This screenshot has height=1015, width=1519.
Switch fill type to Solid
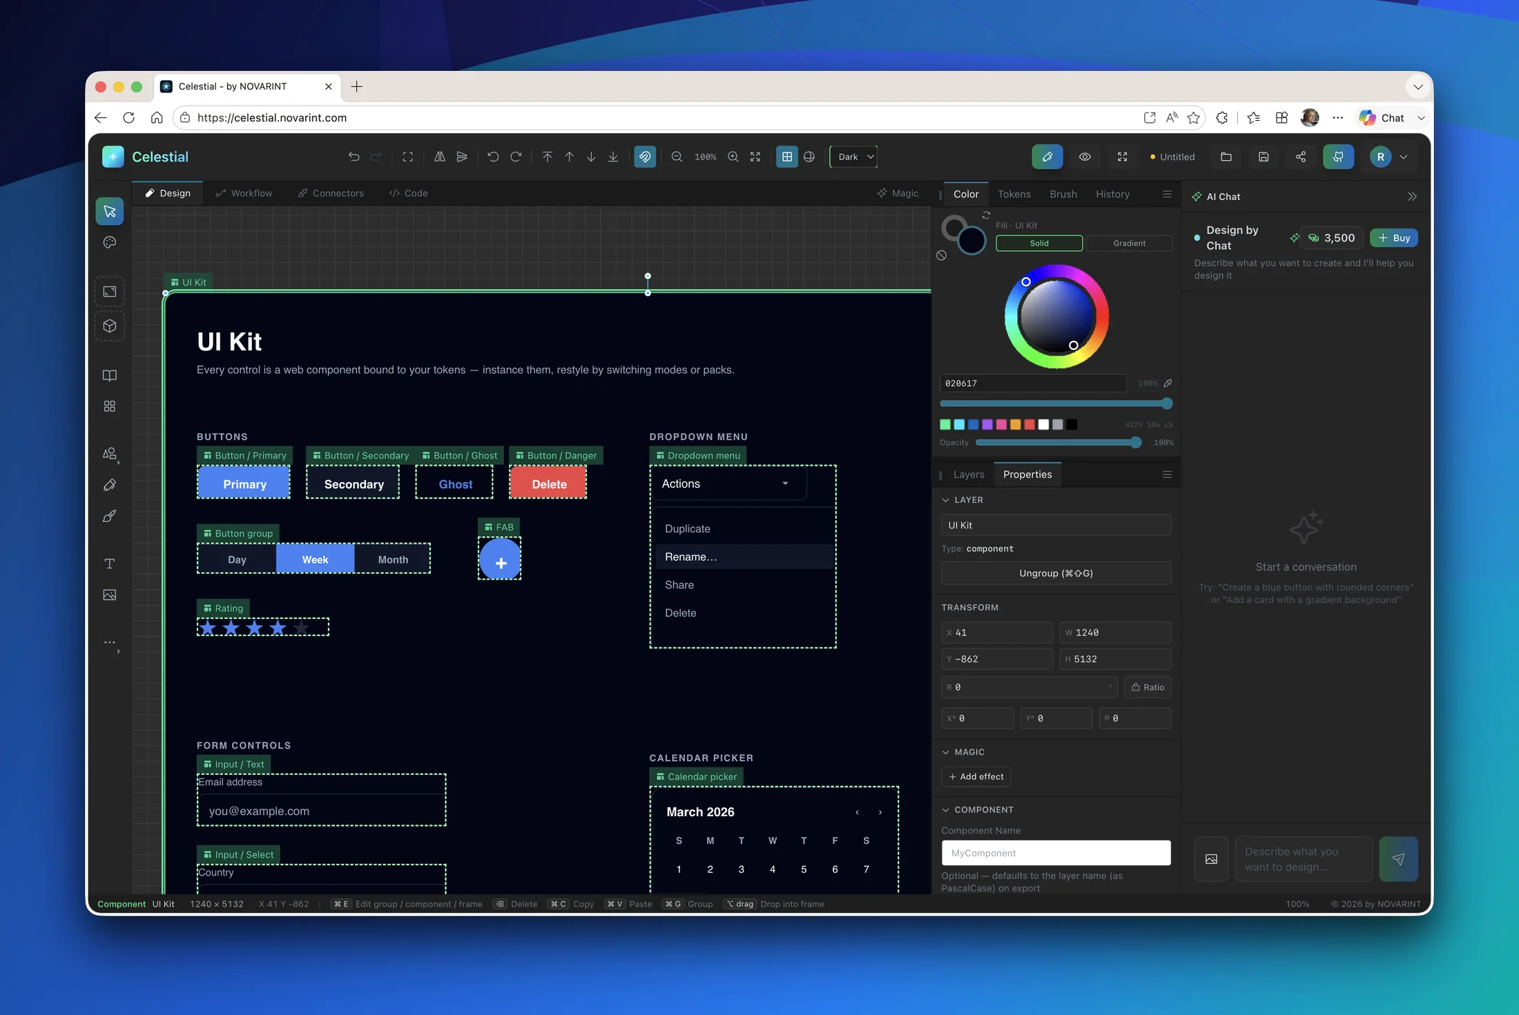[1039, 243]
